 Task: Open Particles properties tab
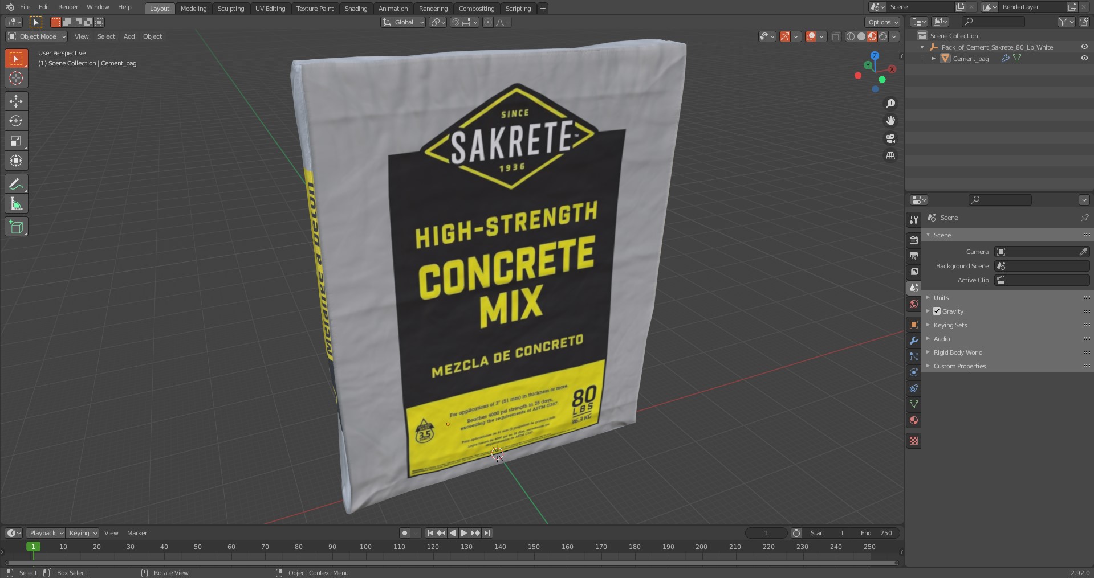[914, 356]
